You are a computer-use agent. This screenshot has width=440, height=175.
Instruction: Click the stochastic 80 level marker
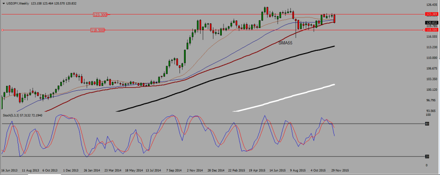click(427, 123)
